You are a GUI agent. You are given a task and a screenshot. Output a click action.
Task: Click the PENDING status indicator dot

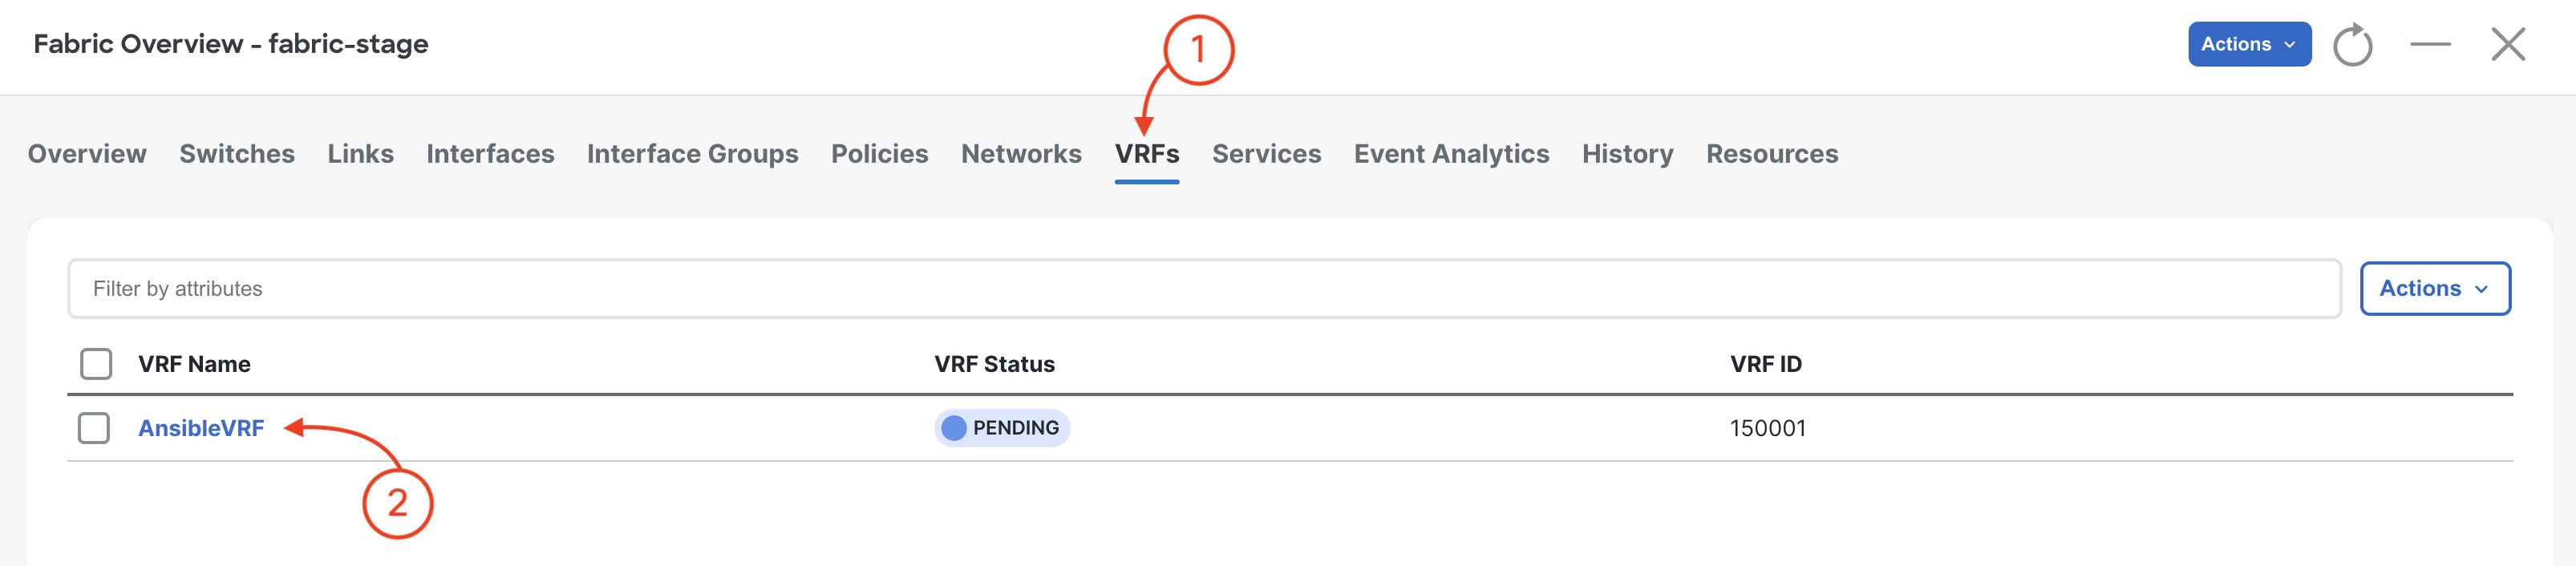click(954, 428)
